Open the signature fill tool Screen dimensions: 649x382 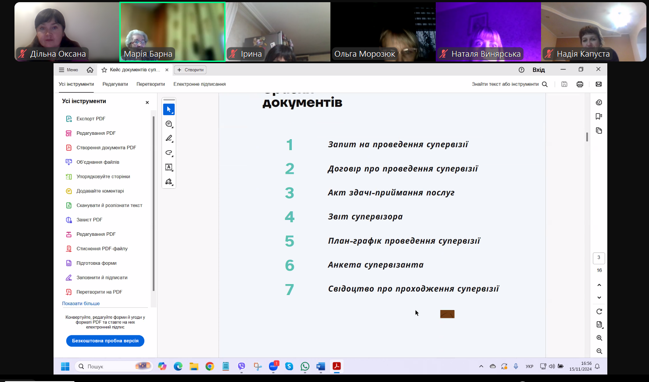[169, 182]
